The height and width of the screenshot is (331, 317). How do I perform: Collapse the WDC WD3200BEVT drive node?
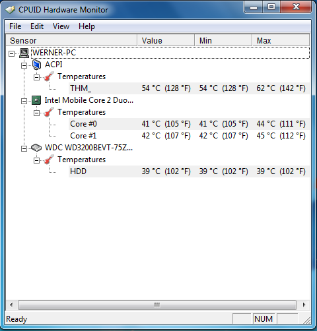[x=24, y=148]
